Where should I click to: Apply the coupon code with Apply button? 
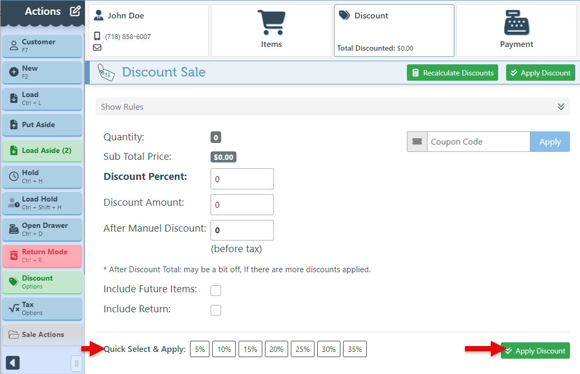coord(550,142)
